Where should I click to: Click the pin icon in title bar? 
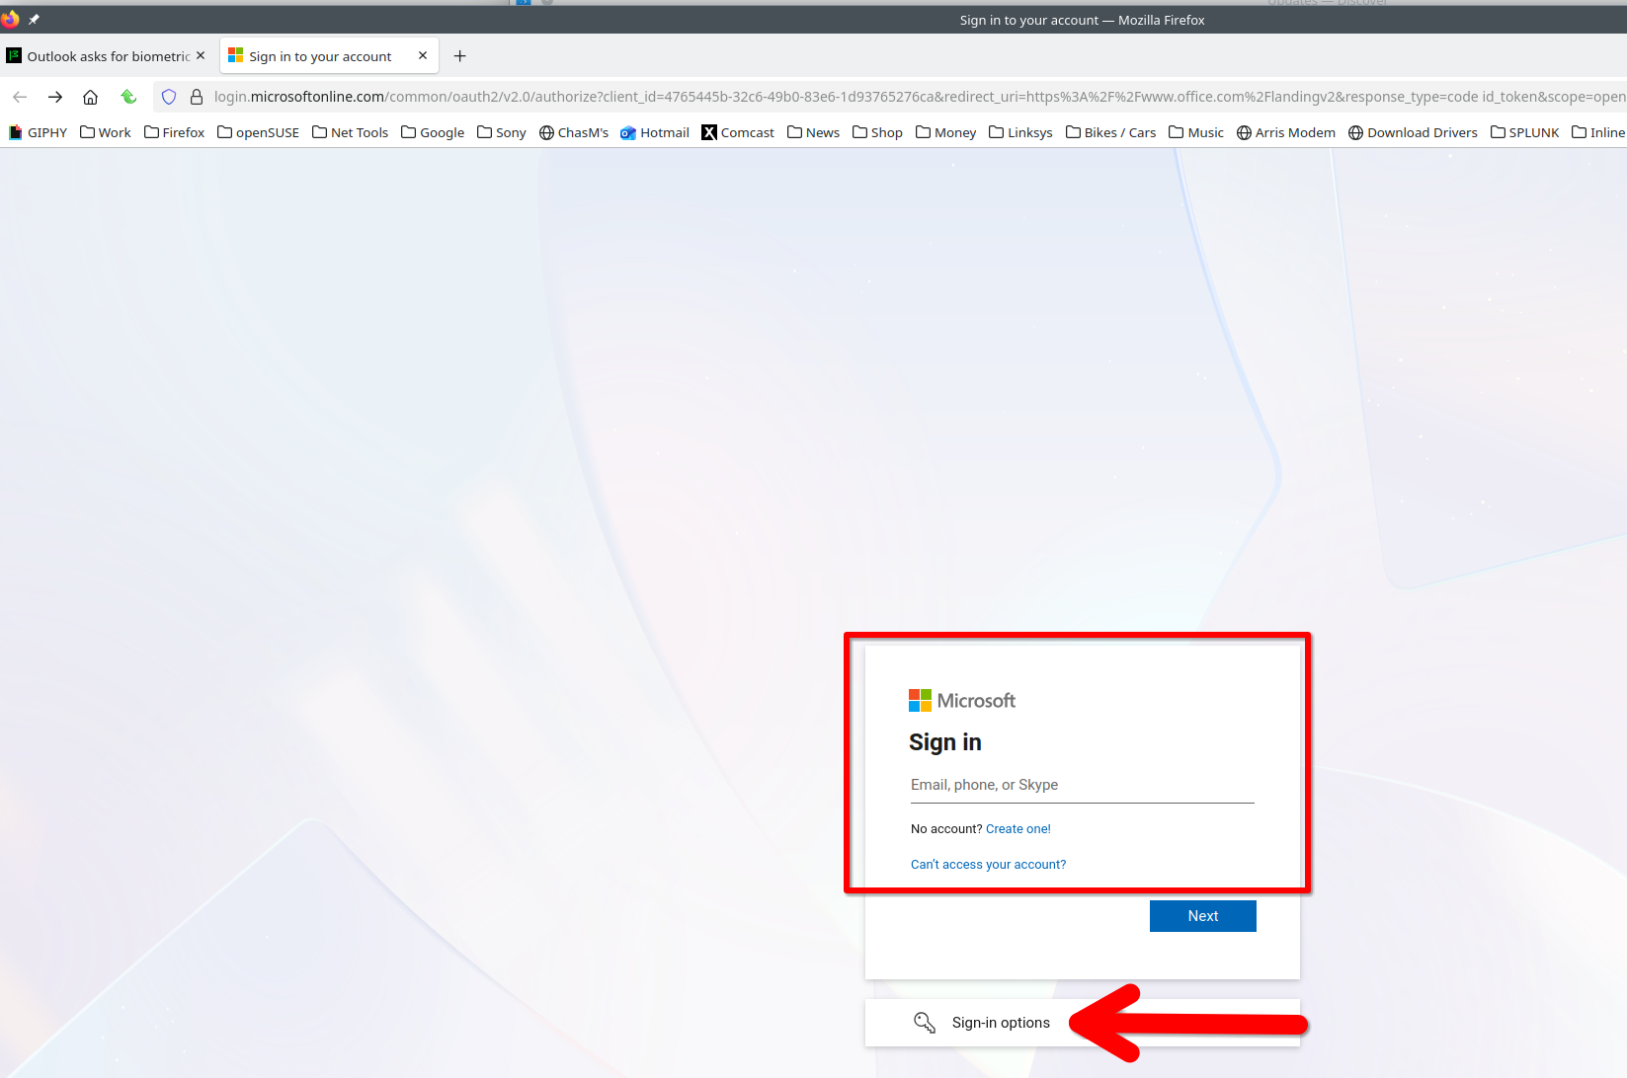(34, 20)
